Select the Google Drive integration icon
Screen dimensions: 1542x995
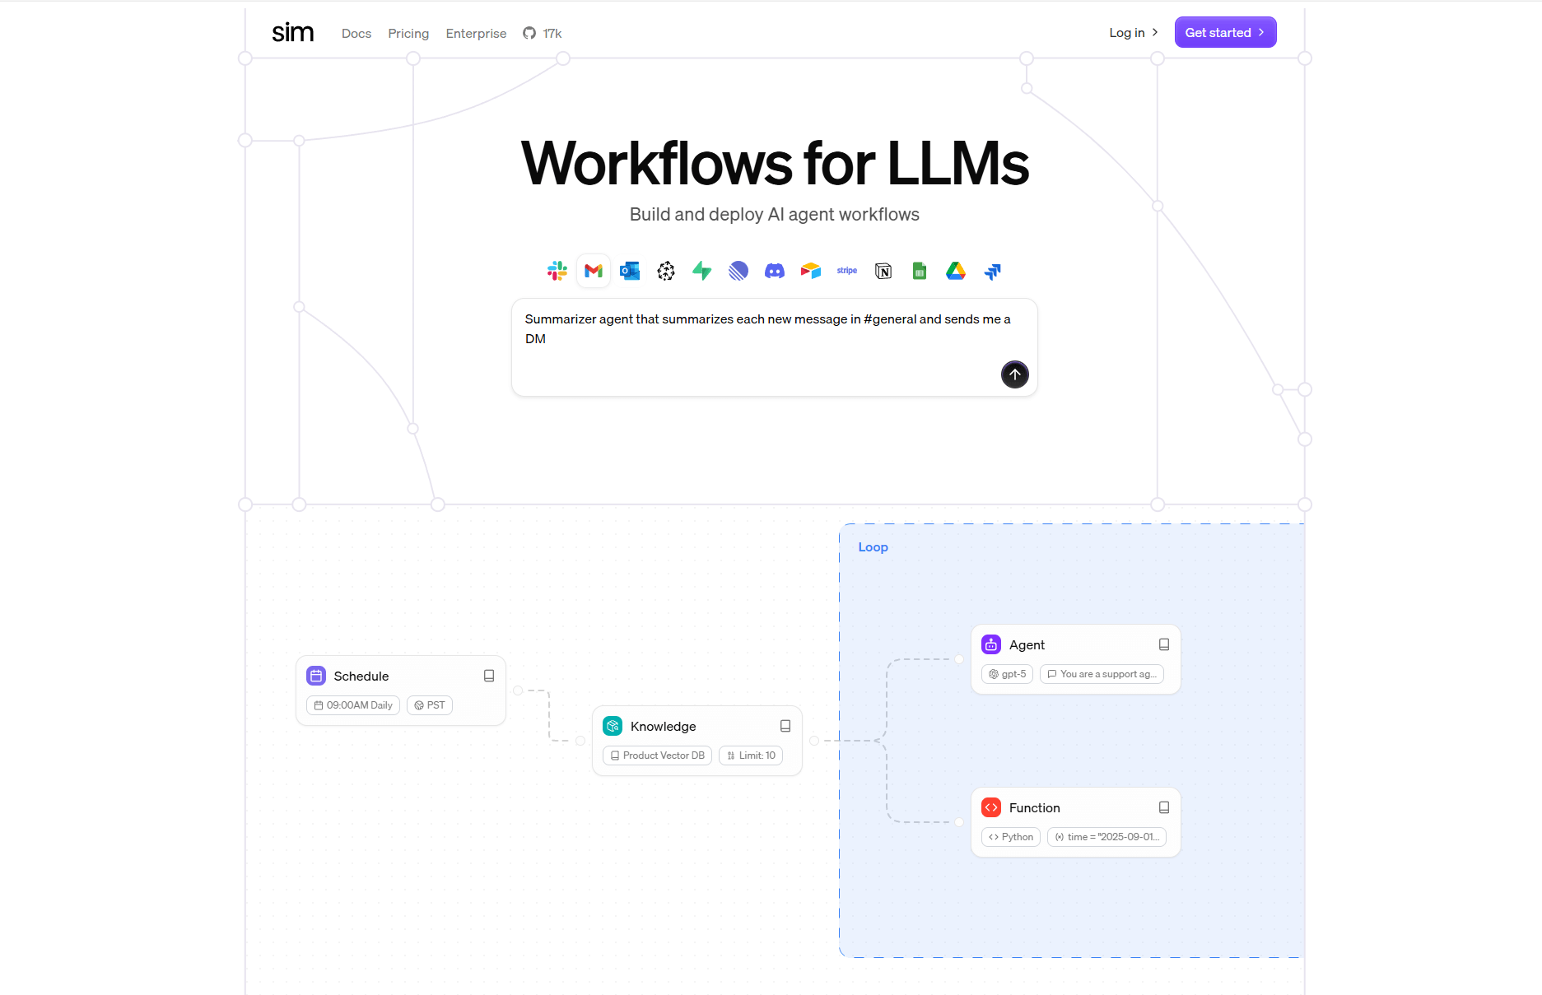click(x=956, y=271)
